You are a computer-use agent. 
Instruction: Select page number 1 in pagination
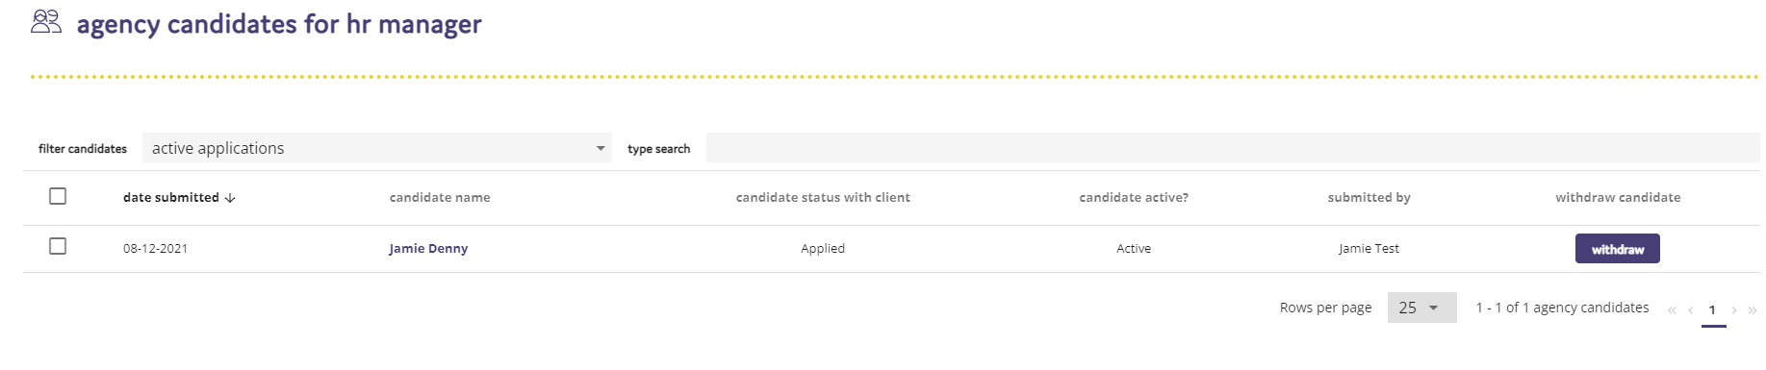tap(1712, 310)
